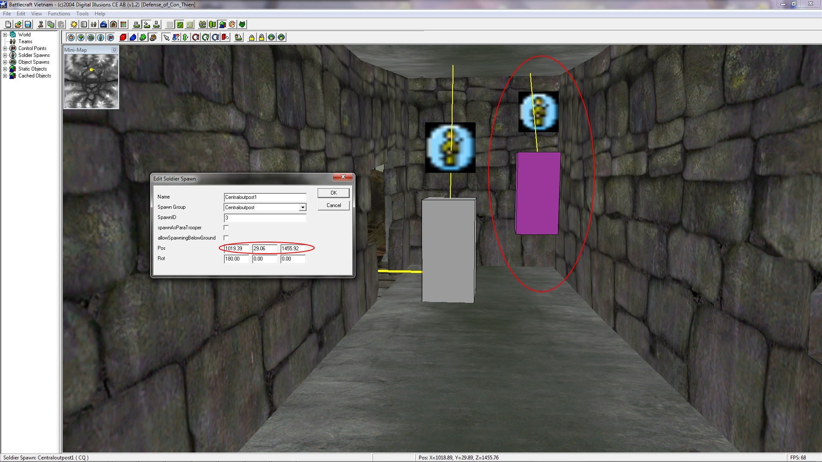822x462 pixels.
Task: Toggle the soldier spawn filter round icon
Action: click(101, 38)
